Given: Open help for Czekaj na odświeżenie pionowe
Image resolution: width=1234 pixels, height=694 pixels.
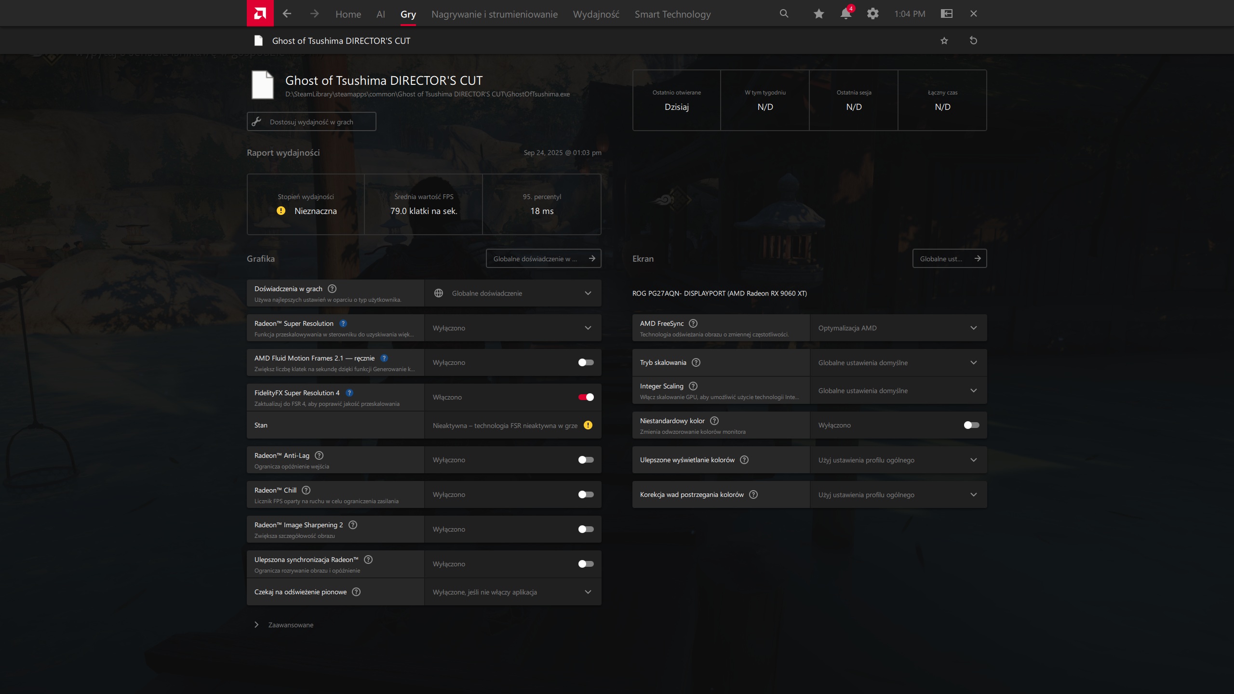Looking at the screenshot, I should pos(356,592).
